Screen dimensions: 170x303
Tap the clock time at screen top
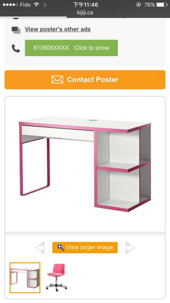click(85, 4)
